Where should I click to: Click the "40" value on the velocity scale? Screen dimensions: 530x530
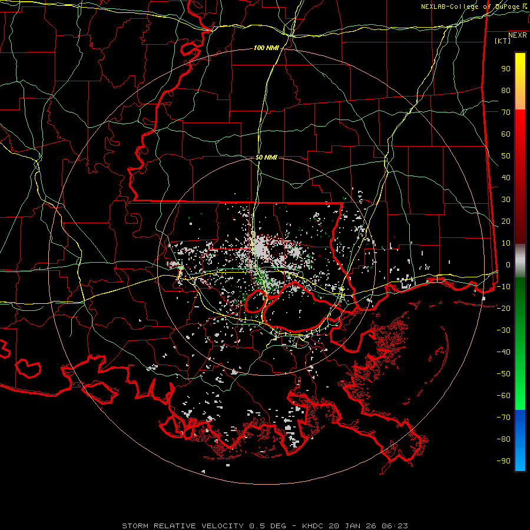pos(506,178)
